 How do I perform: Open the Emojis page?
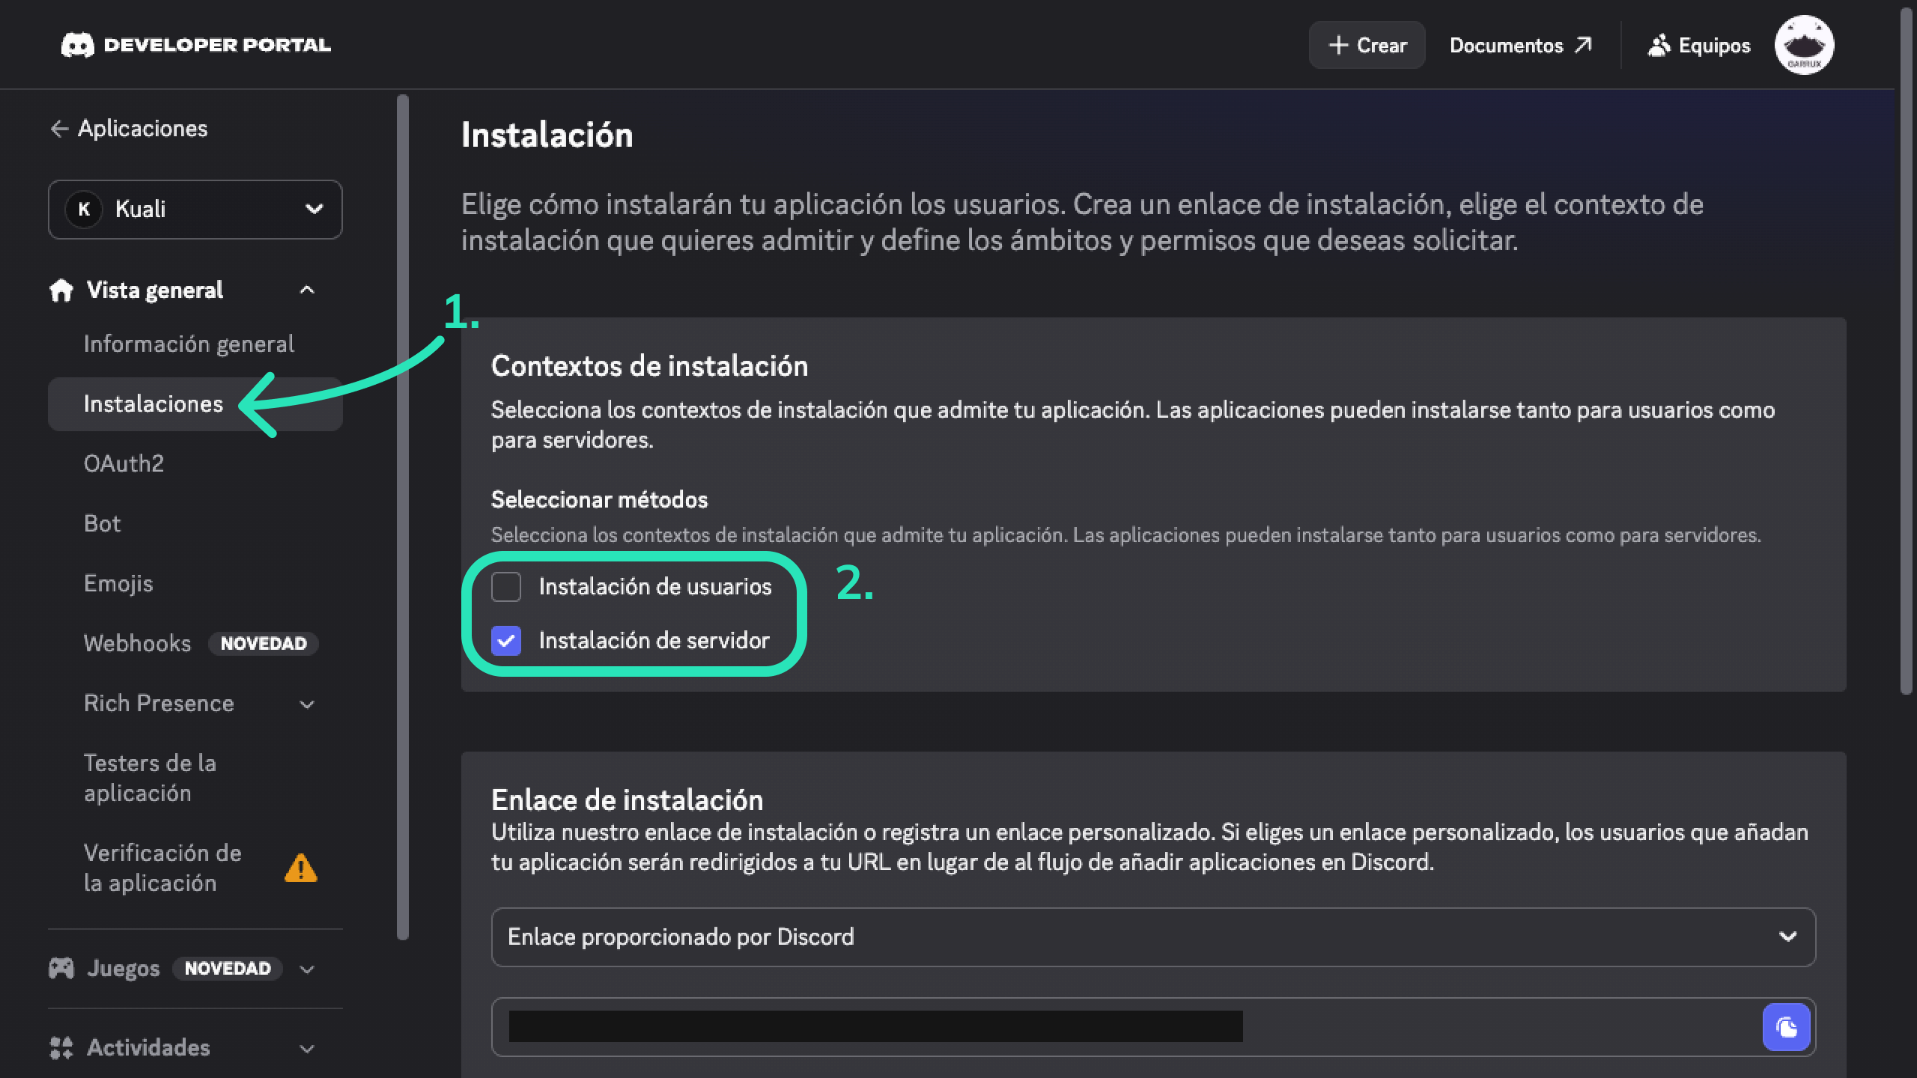[118, 584]
